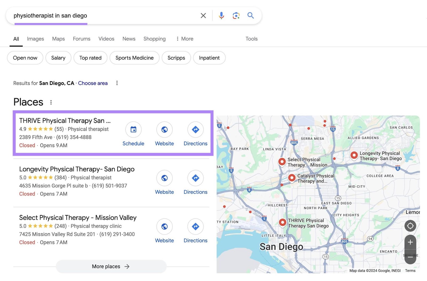Click THRIVE's 4.9 star rating
This screenshot has height=281, width=427.
pos(41,129)
